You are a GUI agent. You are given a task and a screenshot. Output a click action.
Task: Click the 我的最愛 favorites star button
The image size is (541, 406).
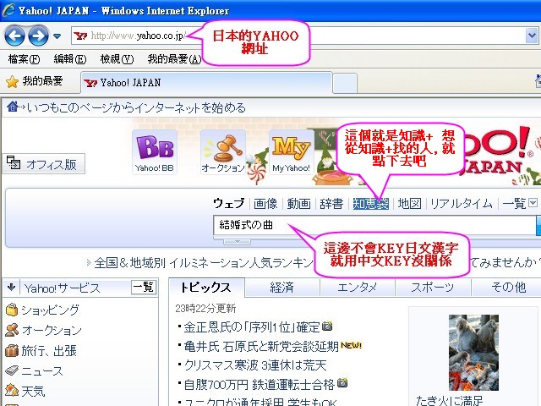(x=35, y=81)
